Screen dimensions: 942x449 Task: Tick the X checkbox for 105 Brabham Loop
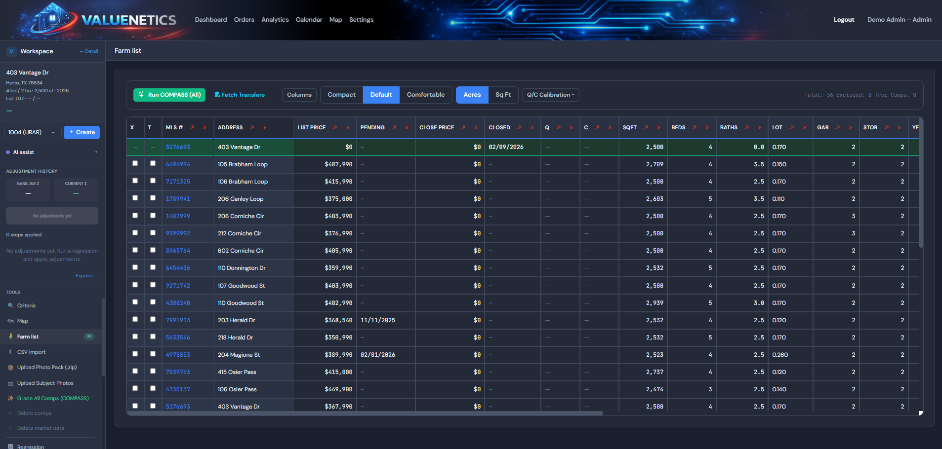135,163
